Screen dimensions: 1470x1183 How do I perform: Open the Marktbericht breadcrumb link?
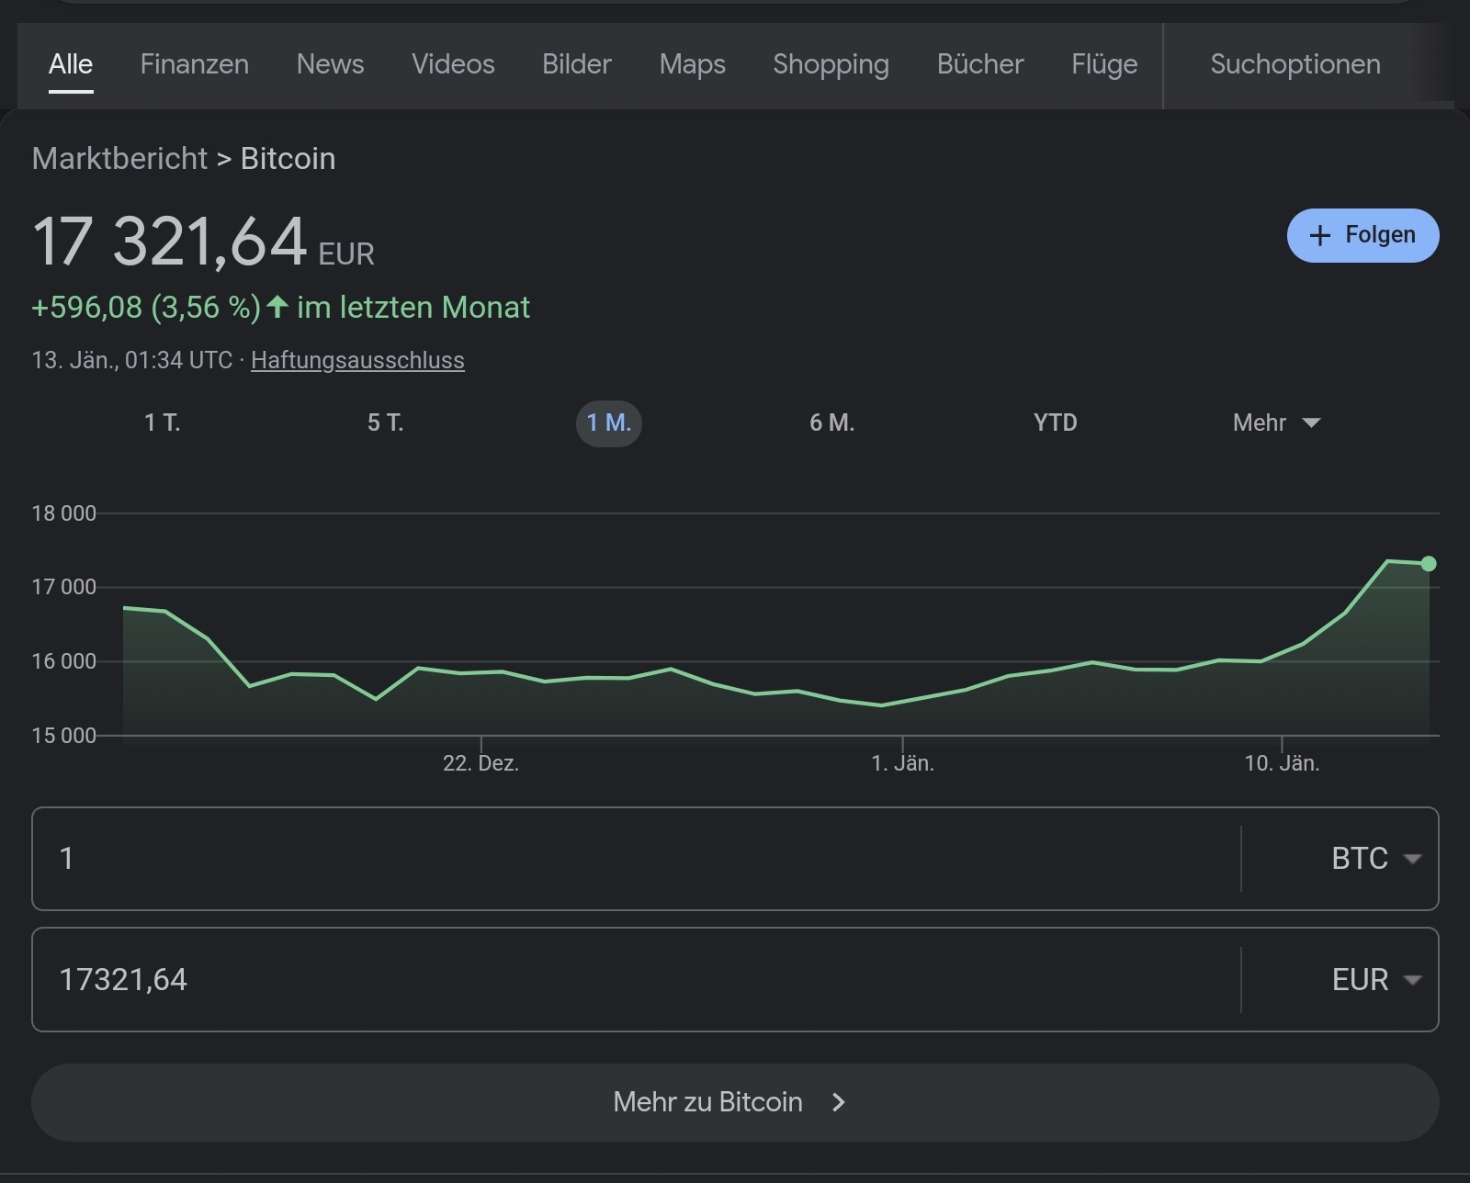pyautogui.click(x=119, y=159)
